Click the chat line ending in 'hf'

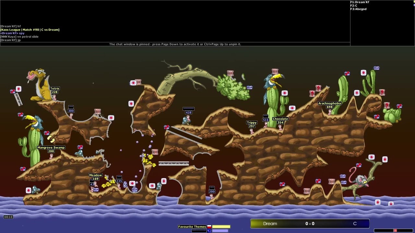click(x=10, y=26)
